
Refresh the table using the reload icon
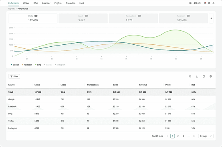click(204, 76)
